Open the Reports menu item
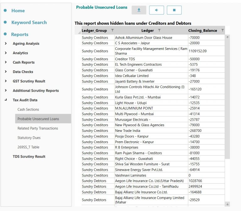The height and width of the screenshot is (211, 241). click(20, 35)
